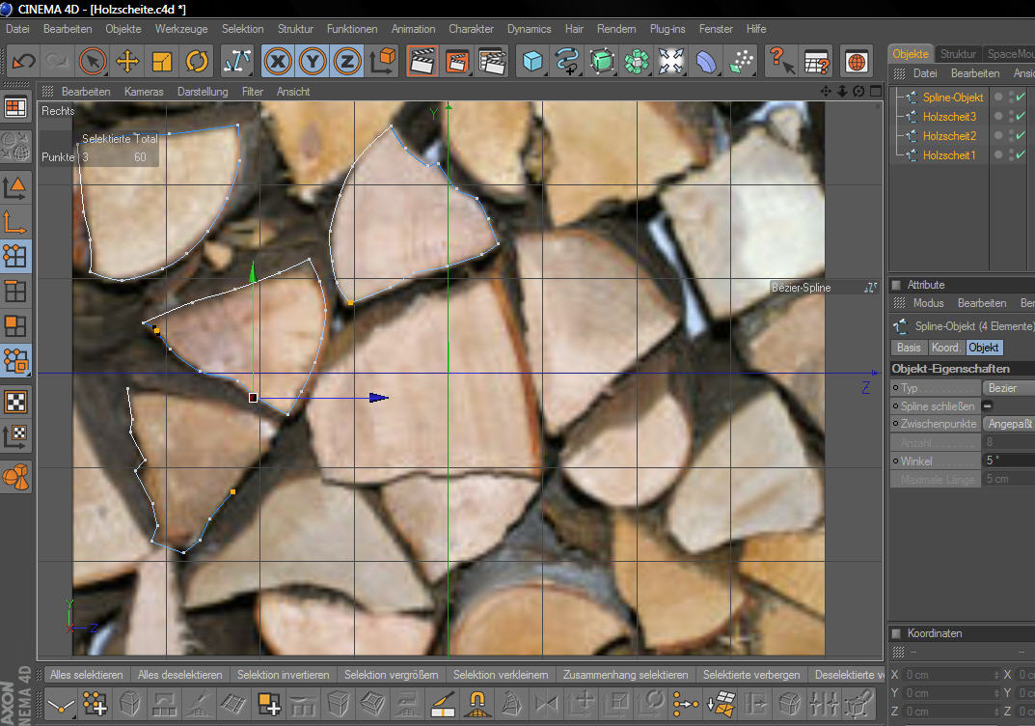Activate the Rotate tool
Image resolution: width=1035 pixels, height=726 pixels.
197,62
